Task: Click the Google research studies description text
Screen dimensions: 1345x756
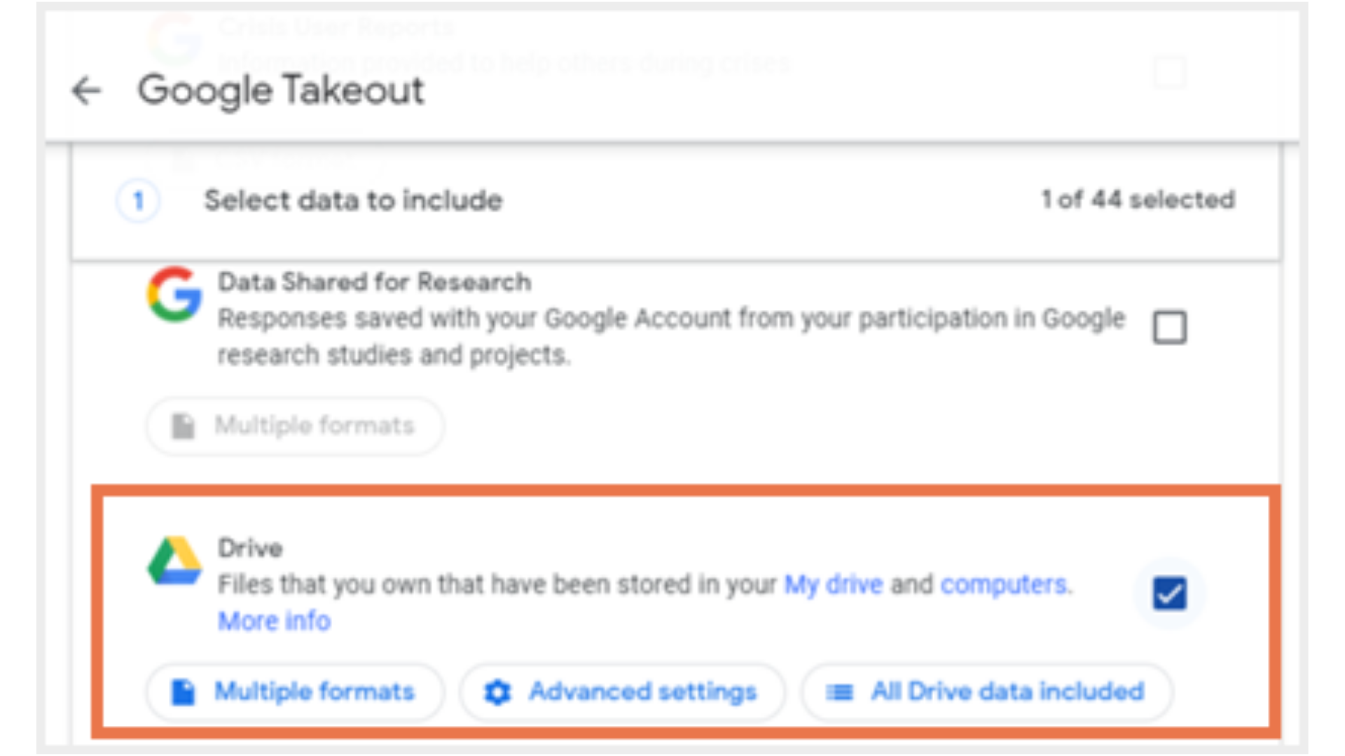Action: [671, 337]
